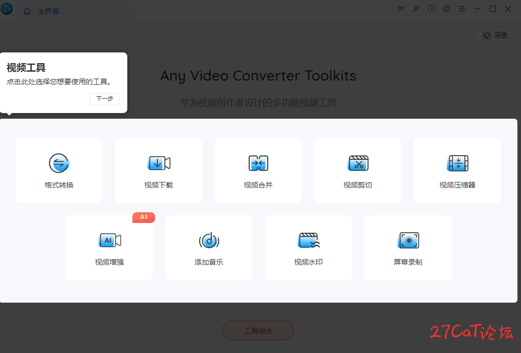This screenshot has height=353, width=521.
Task: Open the 视频下载 video download tool
Action: point(159,171)
